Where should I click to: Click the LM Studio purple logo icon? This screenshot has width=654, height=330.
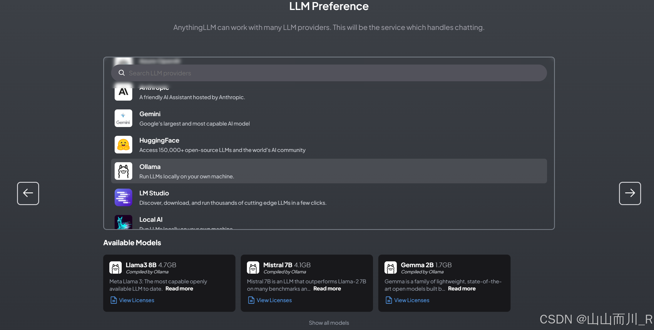(123, 197)
